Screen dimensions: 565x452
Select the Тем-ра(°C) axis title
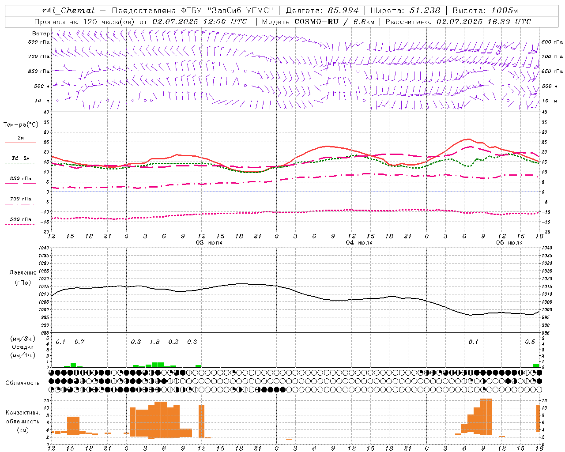point(21,124)
